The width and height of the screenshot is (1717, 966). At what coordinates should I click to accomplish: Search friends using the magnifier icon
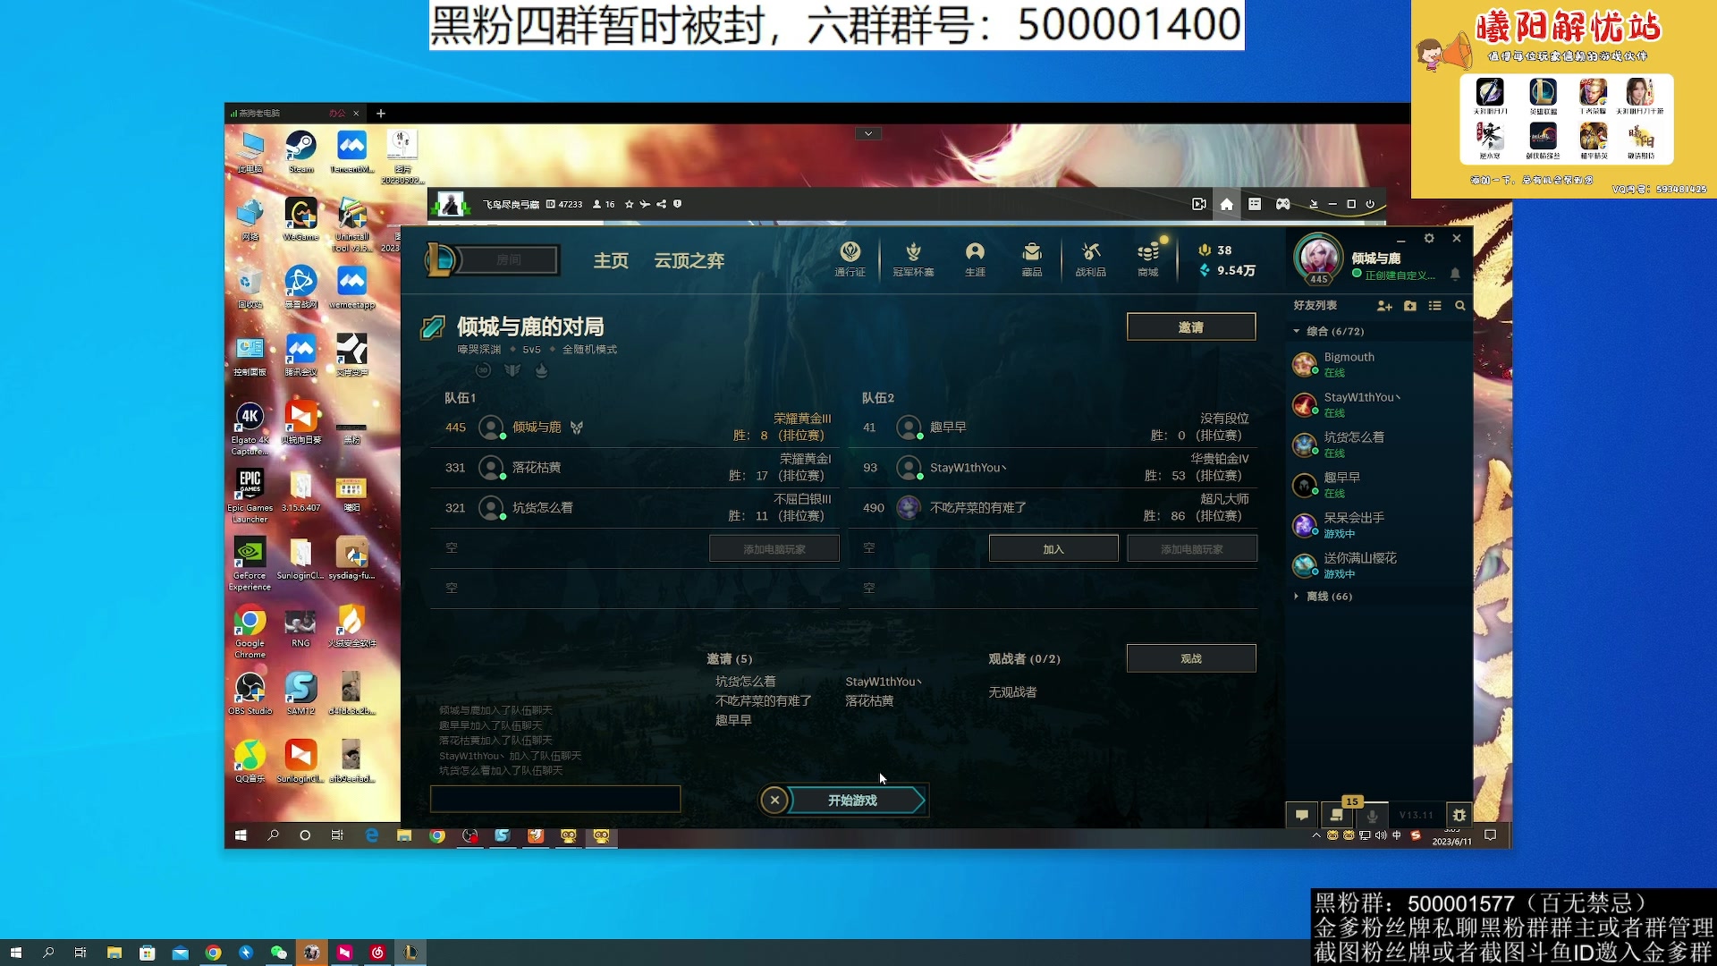(1461, 305)
